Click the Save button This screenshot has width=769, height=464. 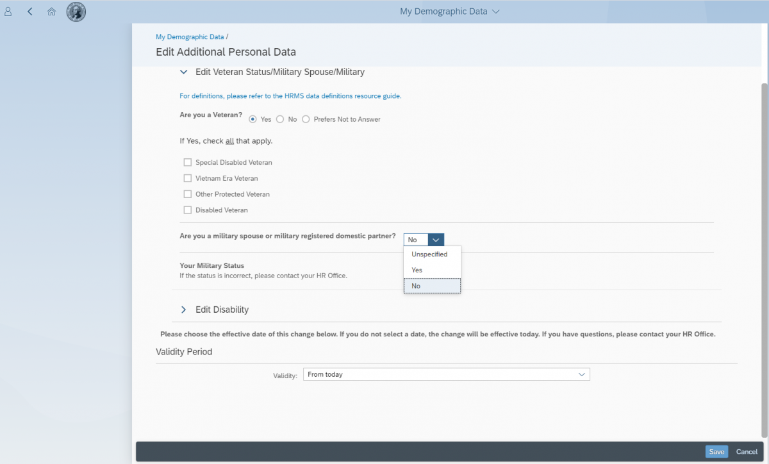click(716, 451)
